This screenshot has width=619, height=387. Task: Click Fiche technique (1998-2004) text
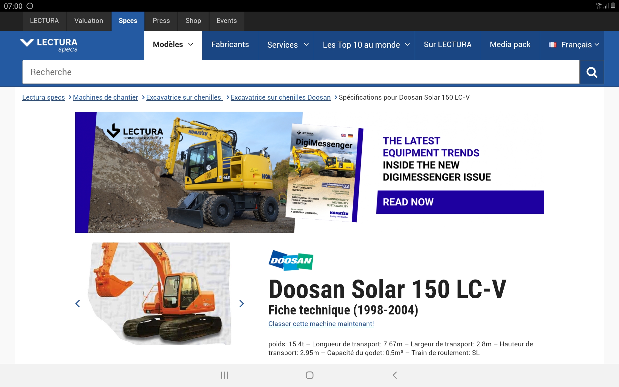(x=343, y=310)
